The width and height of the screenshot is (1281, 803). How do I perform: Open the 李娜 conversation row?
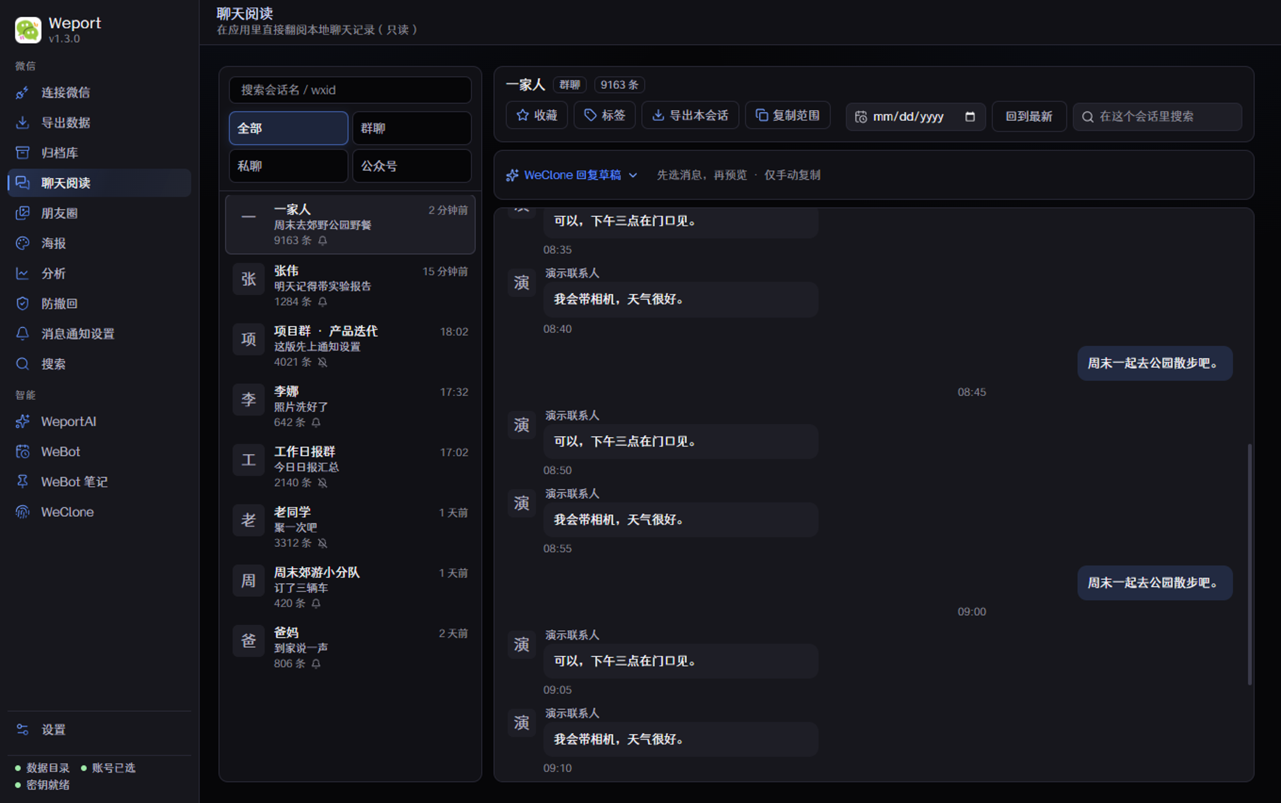pos(350,407)
